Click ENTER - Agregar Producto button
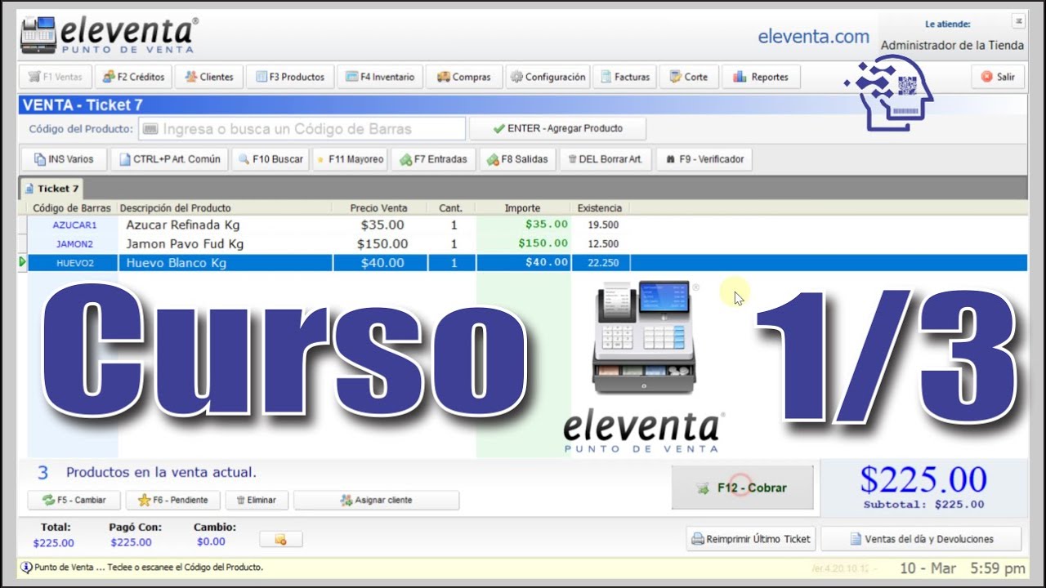Viewport: 1046px width, 588px height. [557, 128]
